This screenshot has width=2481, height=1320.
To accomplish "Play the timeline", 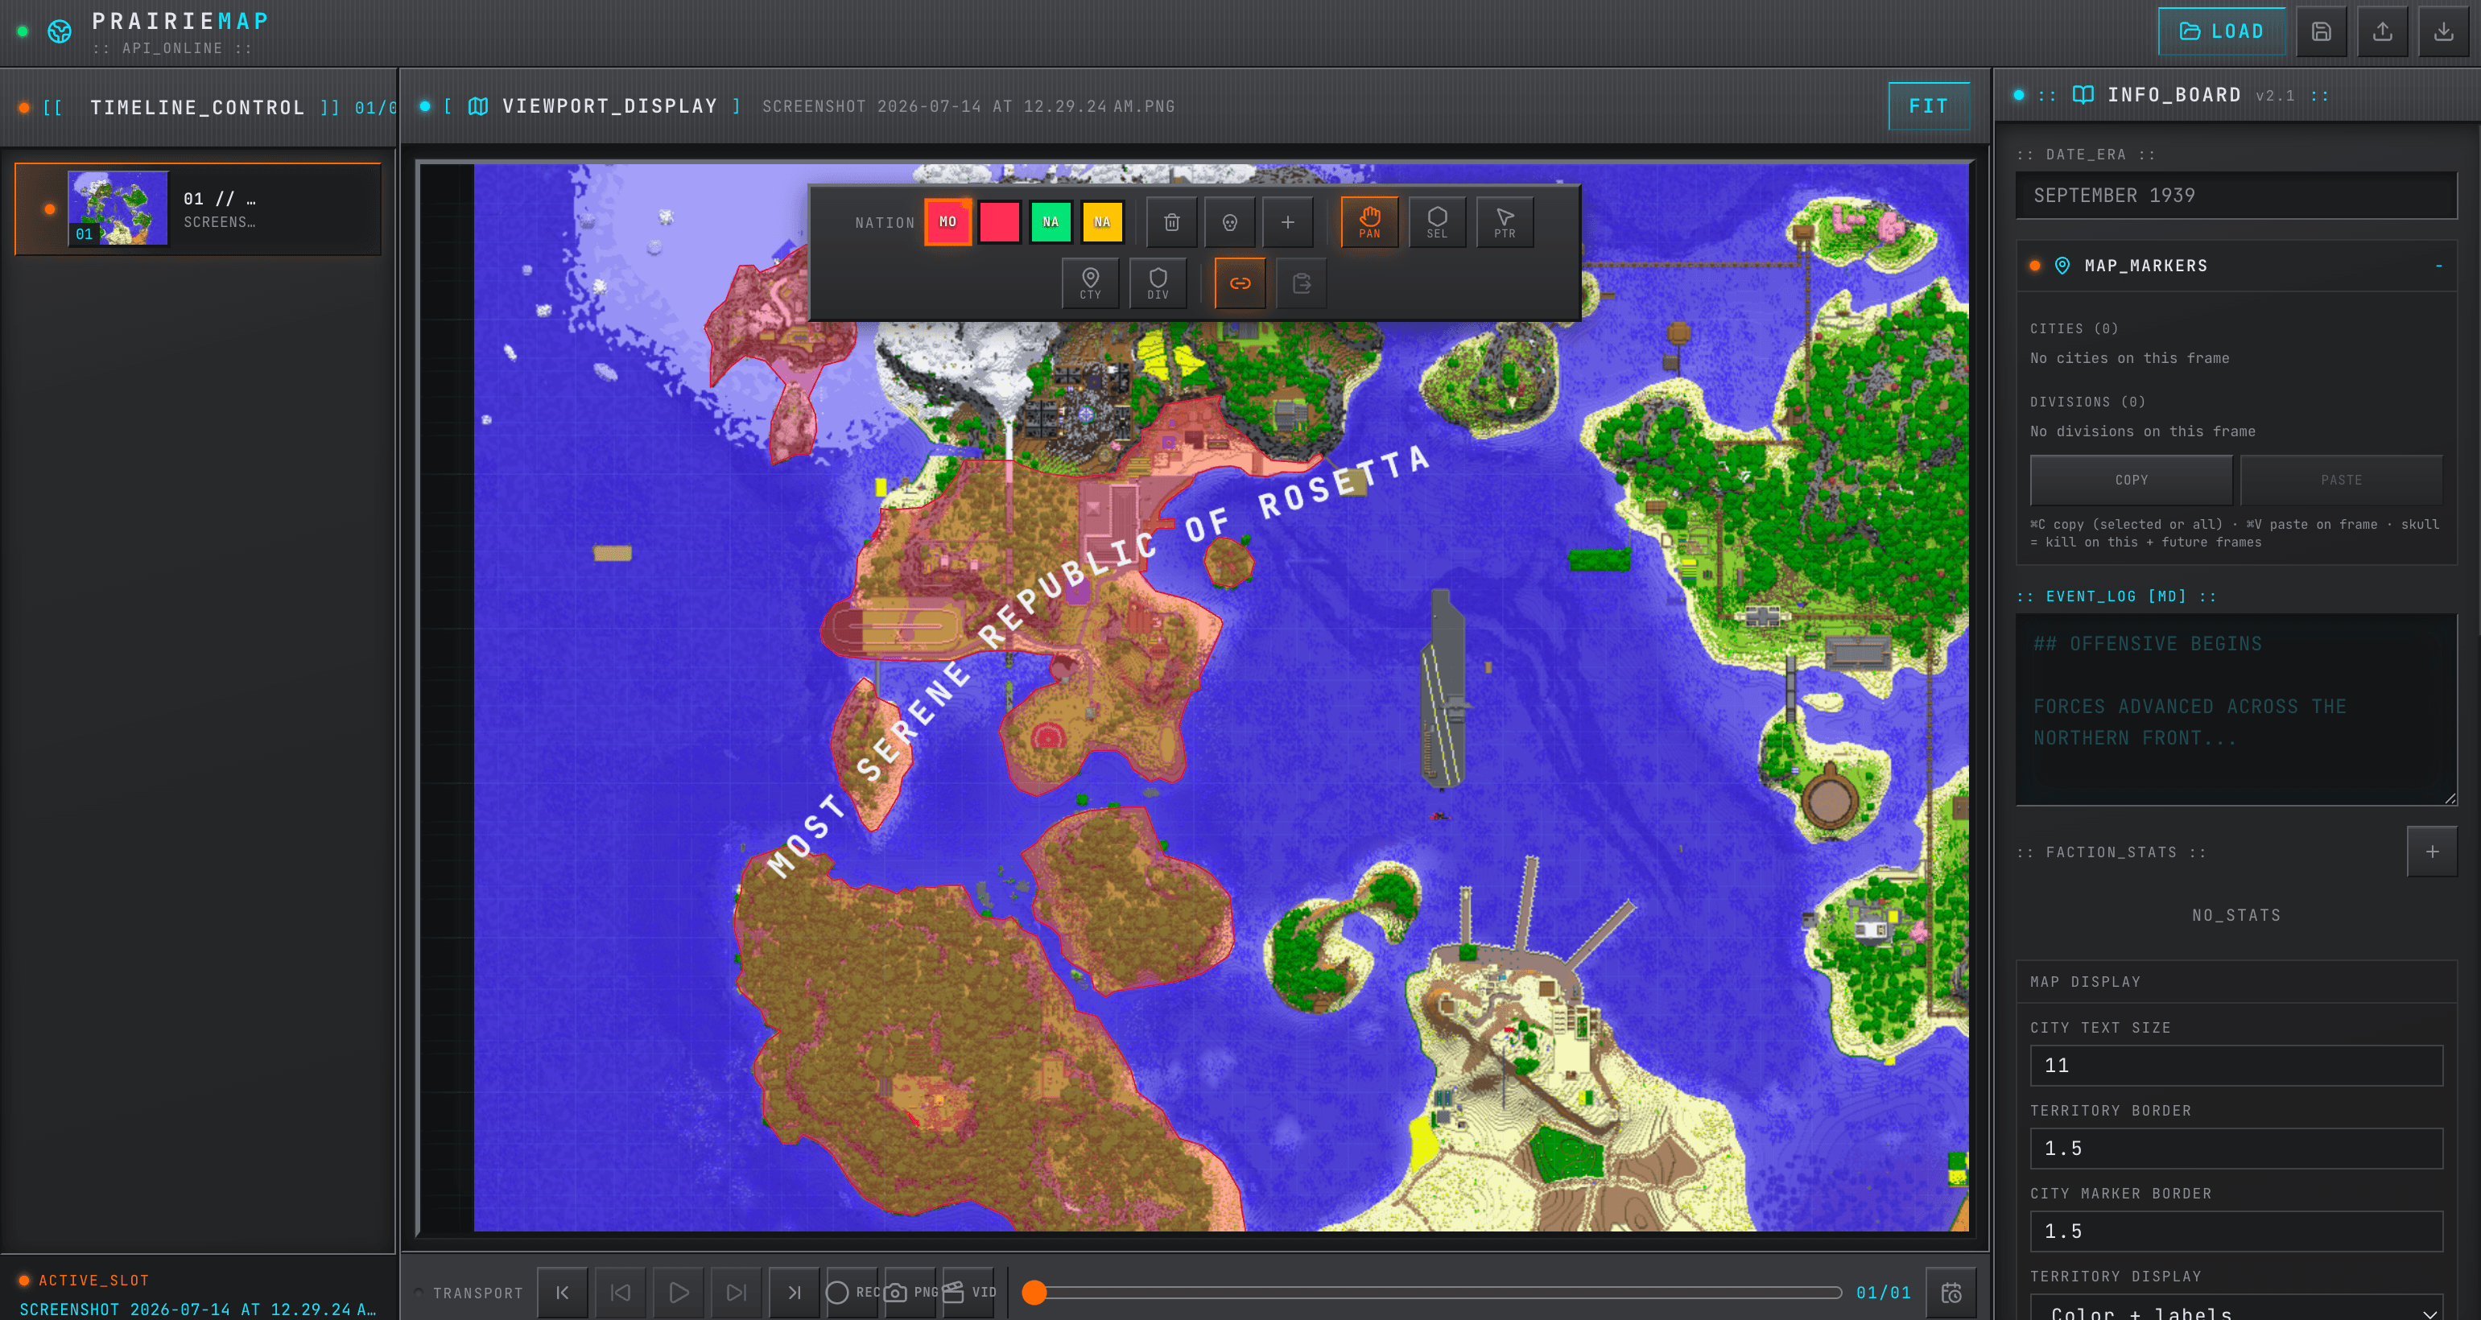I will (678, 1292).
